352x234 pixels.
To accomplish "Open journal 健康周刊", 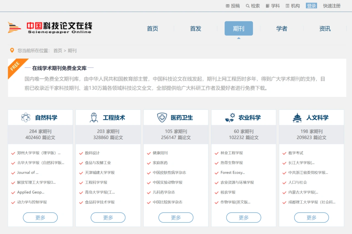I will coord(160,153).
